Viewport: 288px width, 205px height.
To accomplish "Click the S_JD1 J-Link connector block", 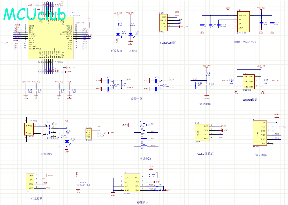I will (x=163, y=22).
